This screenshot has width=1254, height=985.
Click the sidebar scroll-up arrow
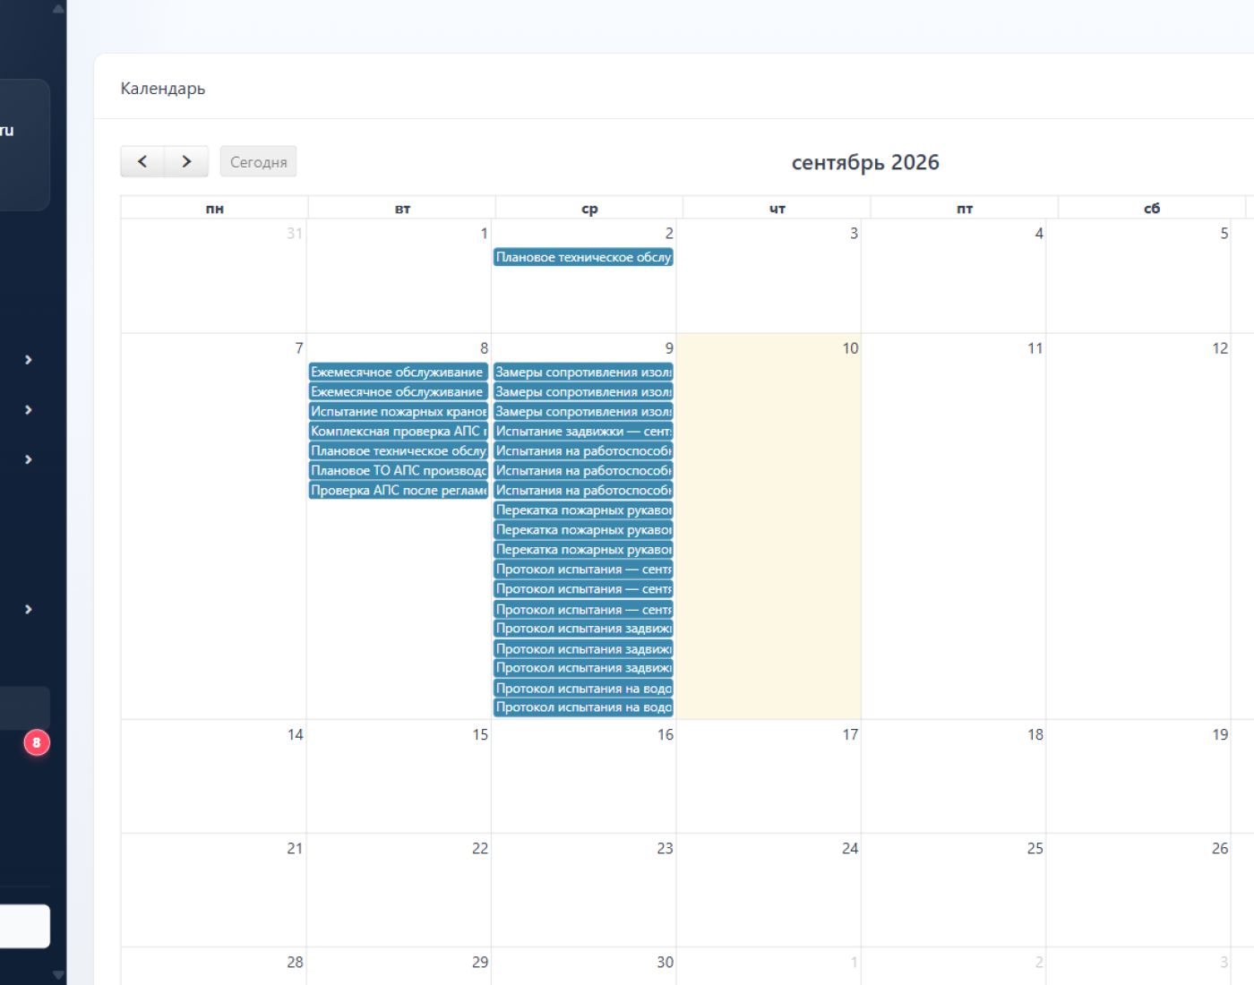[58, 9]
